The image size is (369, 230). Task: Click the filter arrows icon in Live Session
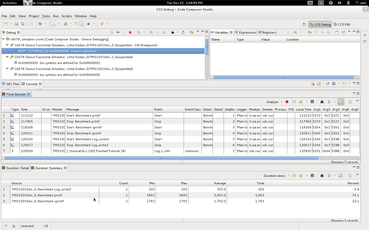(x=329, y=102)
